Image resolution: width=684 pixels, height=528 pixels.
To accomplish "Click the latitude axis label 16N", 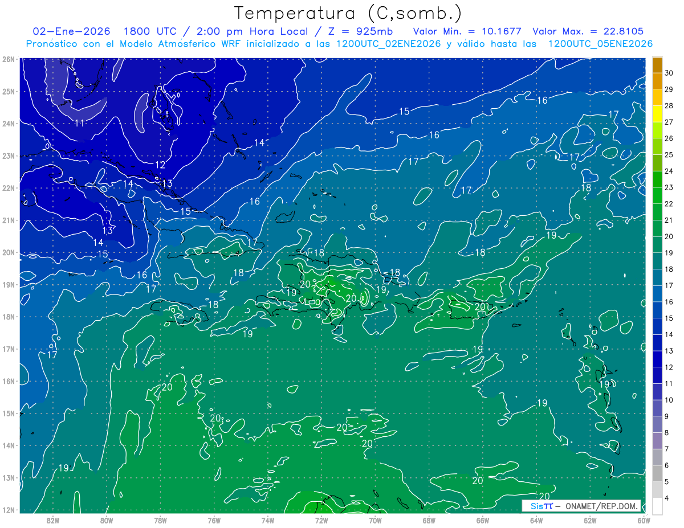I will point(9,381).
